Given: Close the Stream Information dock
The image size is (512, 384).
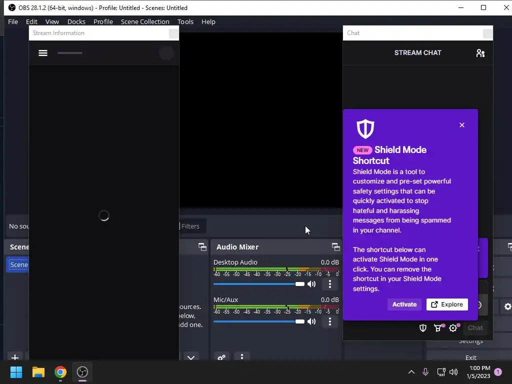Looking at the screenshot, I should pyautogui.click(x=173, y=33).
